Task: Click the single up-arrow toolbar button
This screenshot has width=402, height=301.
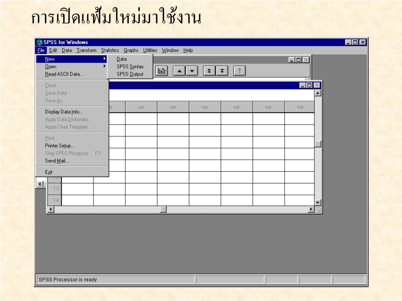Action: [x=179, y=71]
